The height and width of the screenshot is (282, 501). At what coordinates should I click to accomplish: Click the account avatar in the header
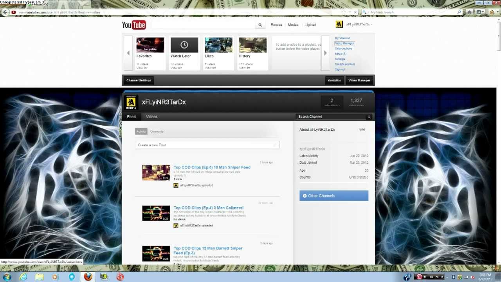339,24
